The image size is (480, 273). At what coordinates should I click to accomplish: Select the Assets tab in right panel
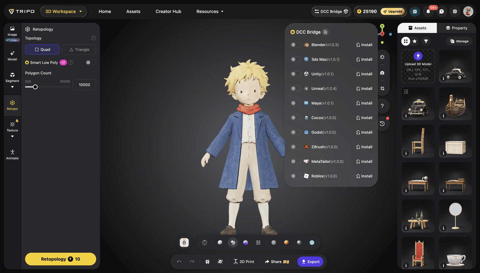[417, 28]
